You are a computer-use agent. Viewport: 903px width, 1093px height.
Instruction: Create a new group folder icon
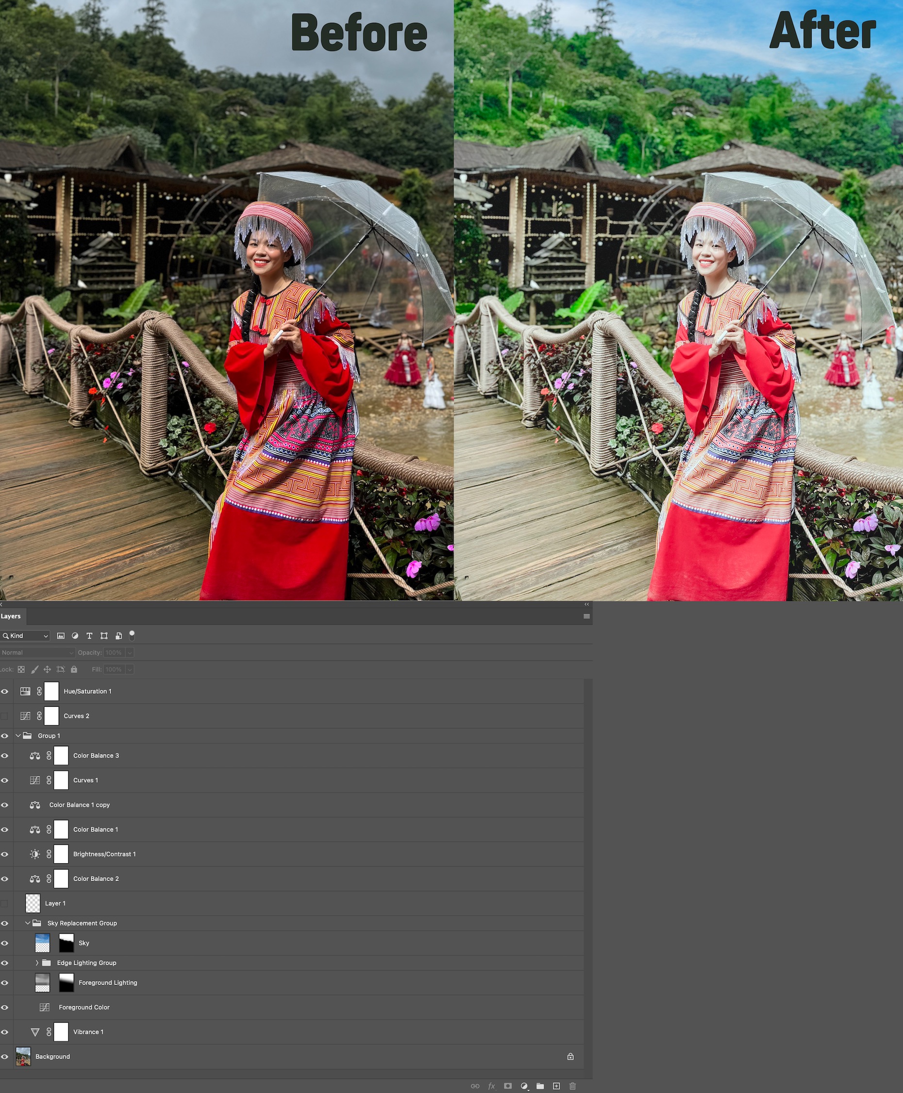540,1086
